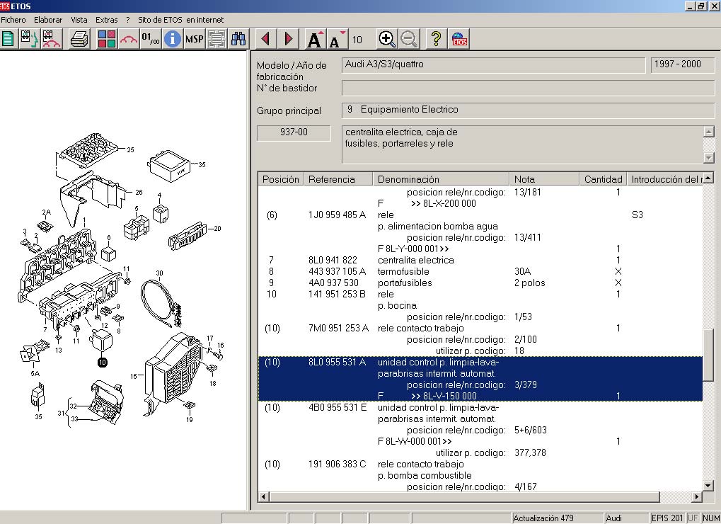Select reference 443 937 105 A
The height and width of the screenshot is (524, 721).
(337, 271)
